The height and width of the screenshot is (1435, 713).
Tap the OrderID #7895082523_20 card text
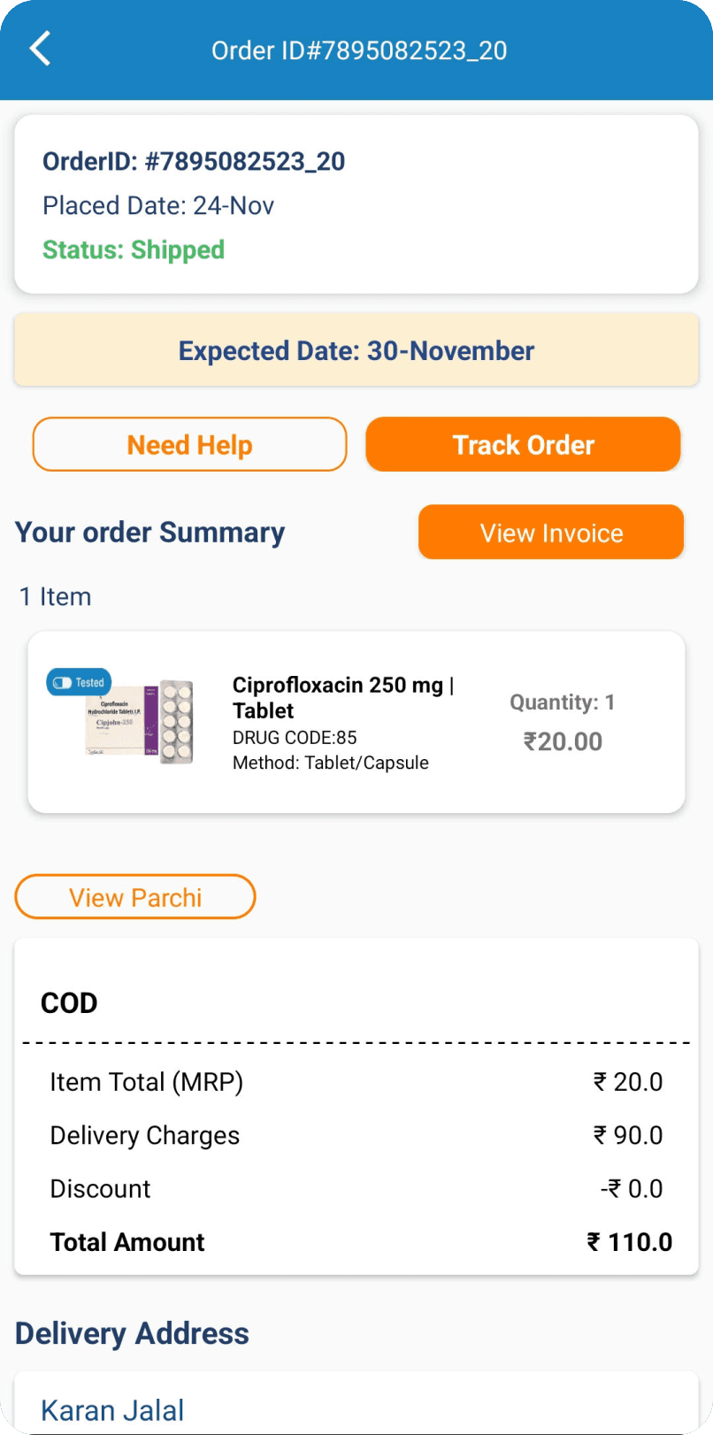[x=194, y=162]
